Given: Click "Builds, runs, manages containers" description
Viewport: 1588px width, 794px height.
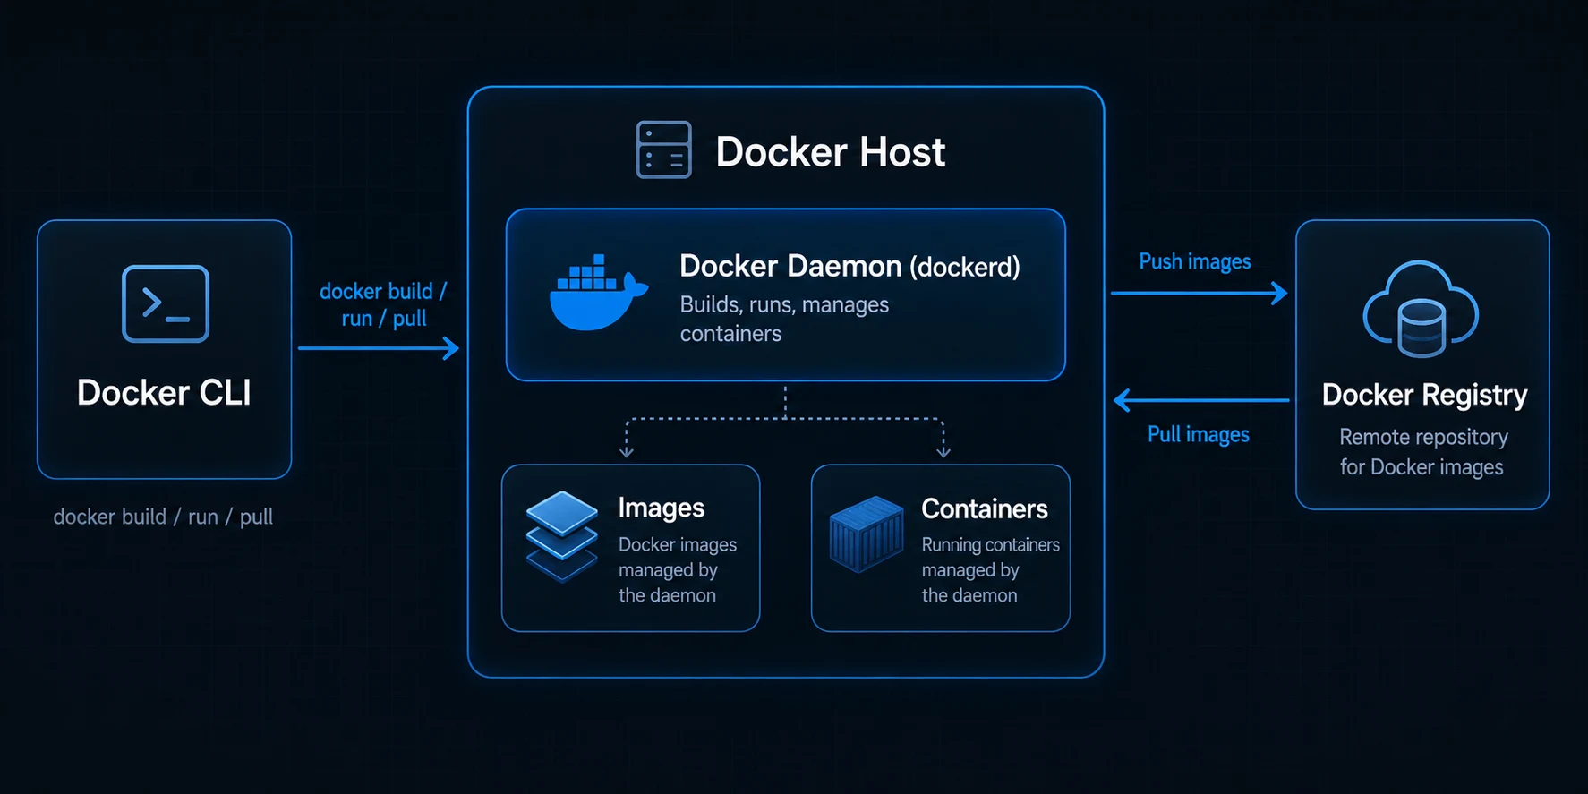Looking at the screenshot, I should pos(784,319).
